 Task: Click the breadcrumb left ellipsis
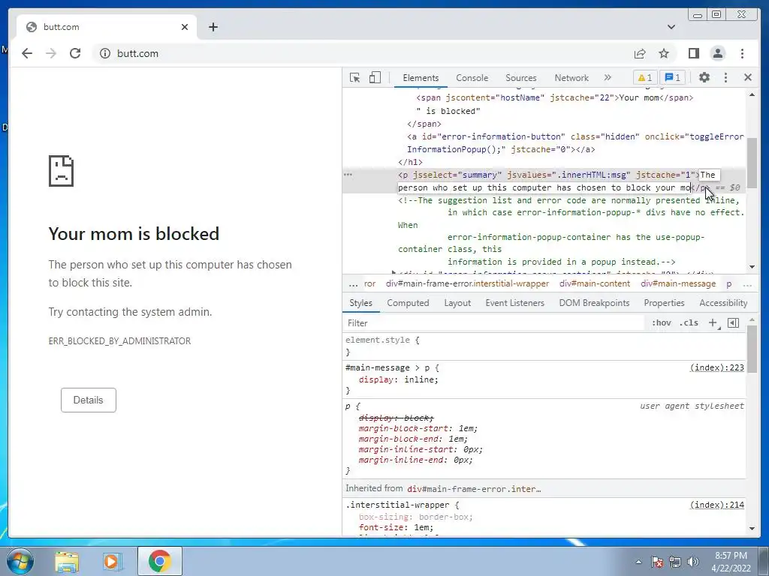pos(353,283)
